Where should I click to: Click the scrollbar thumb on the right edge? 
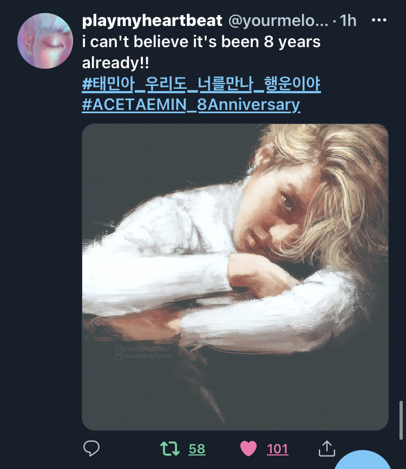(400, 419)
